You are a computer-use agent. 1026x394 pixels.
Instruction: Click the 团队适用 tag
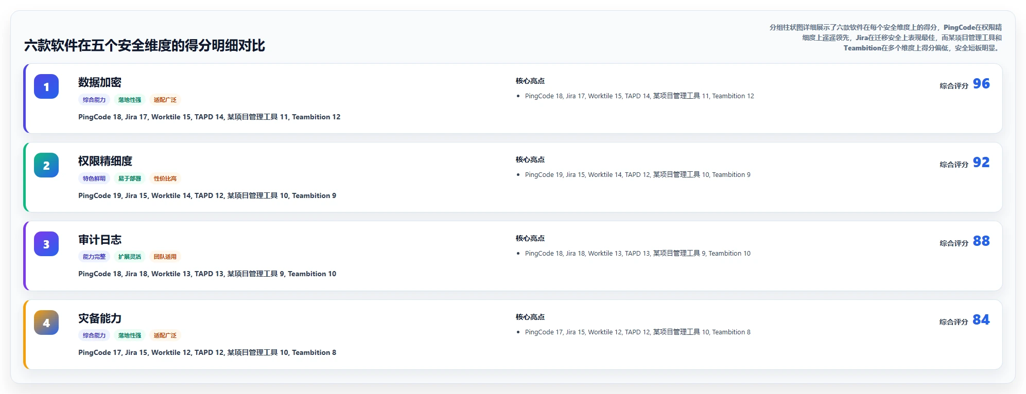coord(165,257)
